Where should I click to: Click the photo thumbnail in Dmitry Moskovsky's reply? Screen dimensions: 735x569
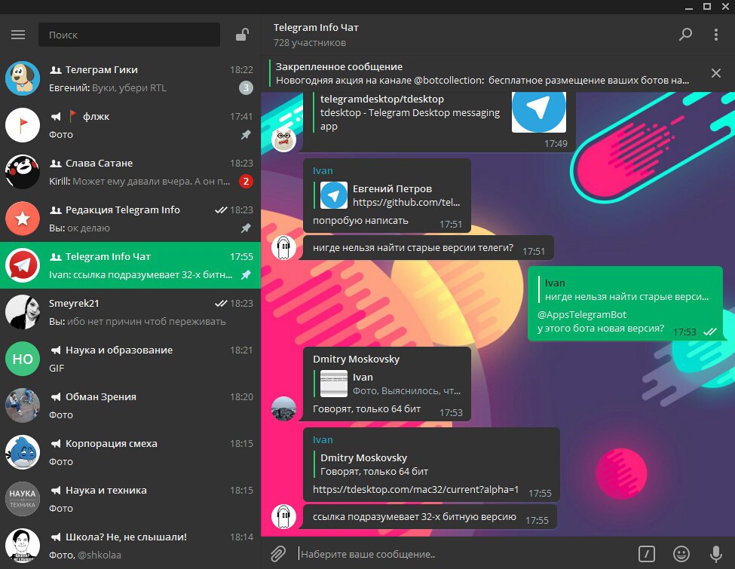(334, 384)
